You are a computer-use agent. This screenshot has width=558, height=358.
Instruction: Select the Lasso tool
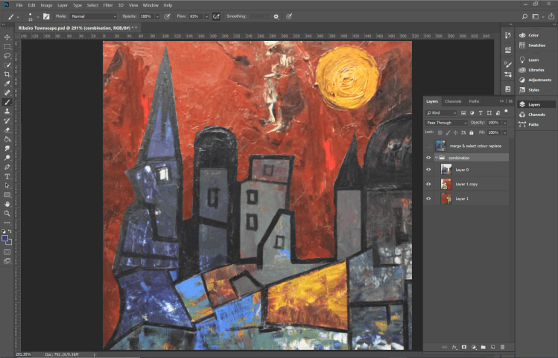pyautogui.click(x=7, y=56)
